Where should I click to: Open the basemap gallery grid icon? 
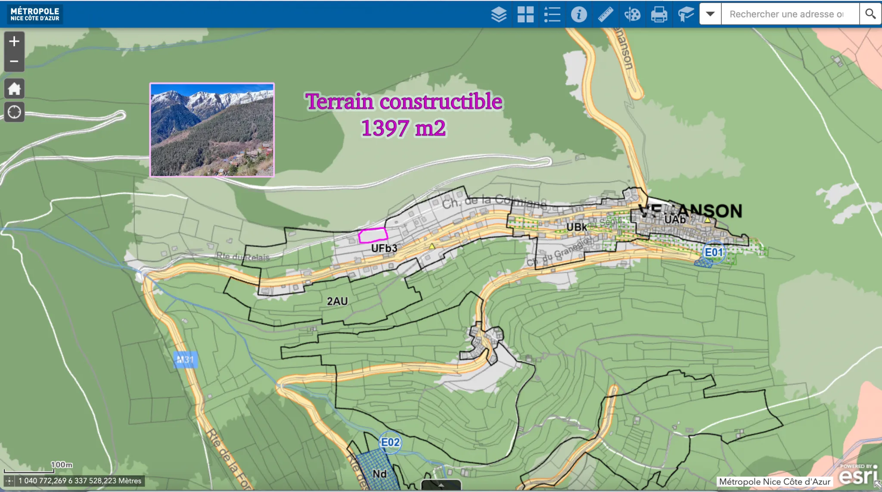[525, 14]
